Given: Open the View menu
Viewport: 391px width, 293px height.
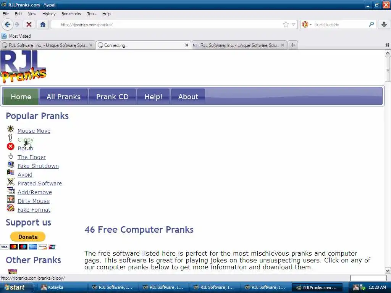Looking at the screenshot, I should pos(32,14).
